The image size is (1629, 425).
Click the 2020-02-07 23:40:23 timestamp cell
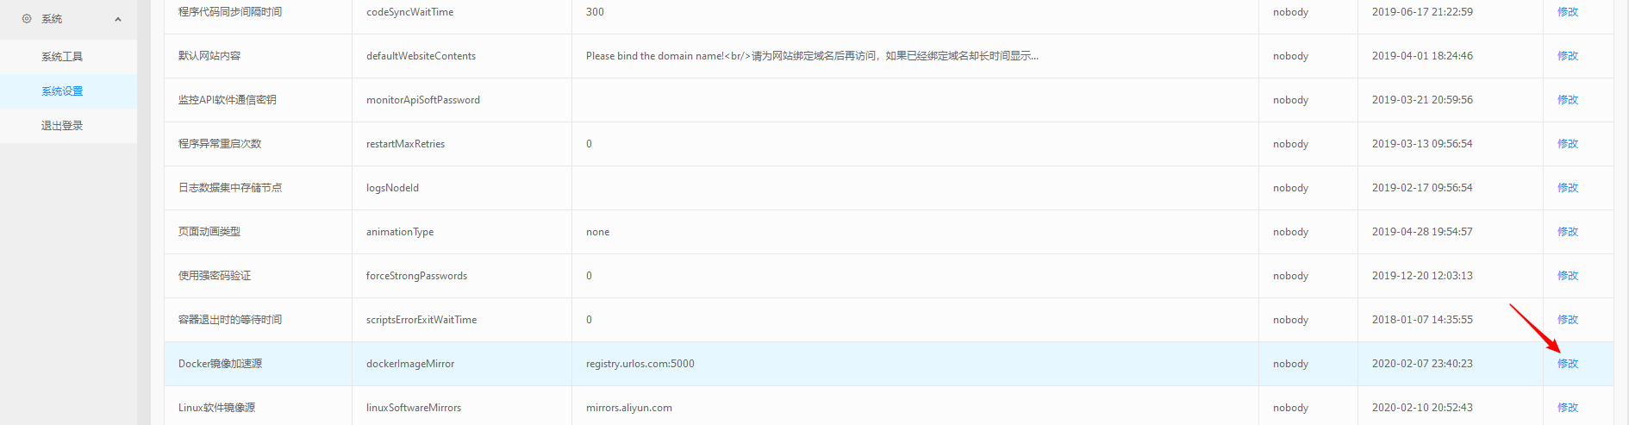tap(1421, 364)
